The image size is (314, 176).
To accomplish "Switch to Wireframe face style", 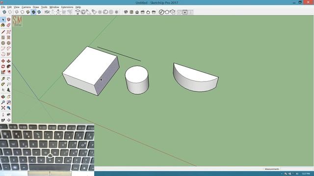I will pyautogui.click(x=17, y=12).
